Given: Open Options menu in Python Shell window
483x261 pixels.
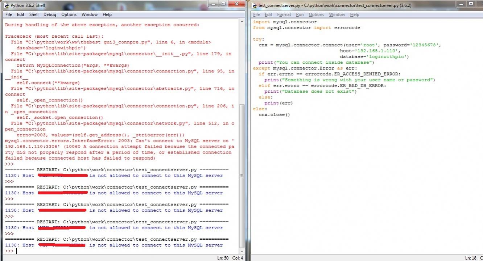Looking at the screenshot, I should pyautogui.click(x=69, y=14).
